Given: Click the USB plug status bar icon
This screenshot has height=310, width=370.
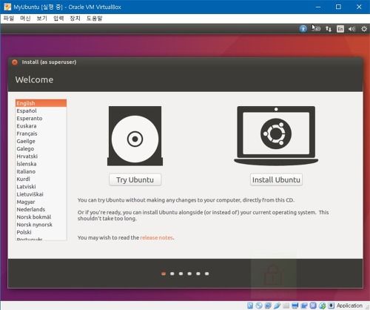Looking at the screenshot, I should coord(277,306).
